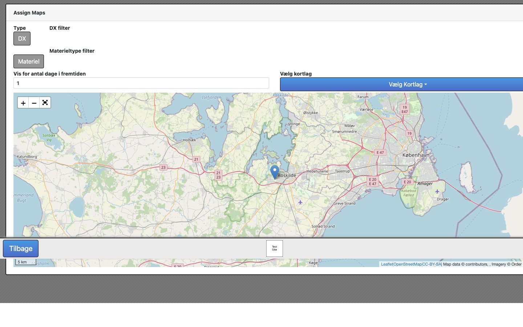Zoom out on the map

(34, 103)
